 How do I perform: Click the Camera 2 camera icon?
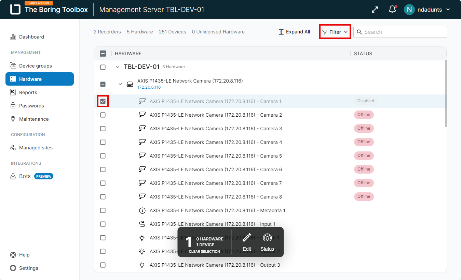(142, 115)
